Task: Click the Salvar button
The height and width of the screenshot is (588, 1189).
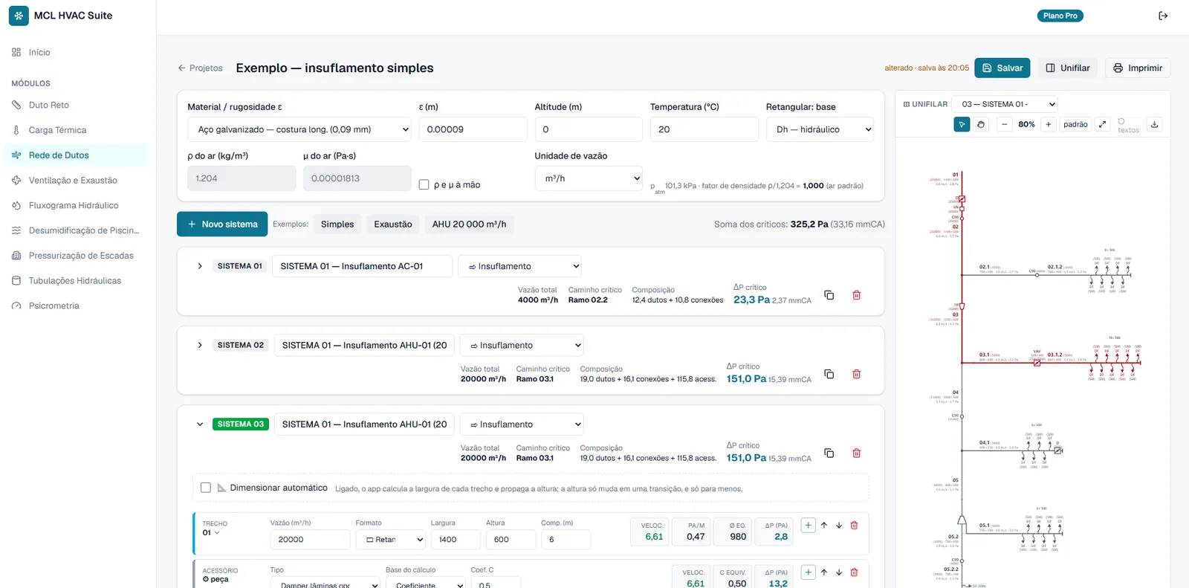Action: (1002, 68)
